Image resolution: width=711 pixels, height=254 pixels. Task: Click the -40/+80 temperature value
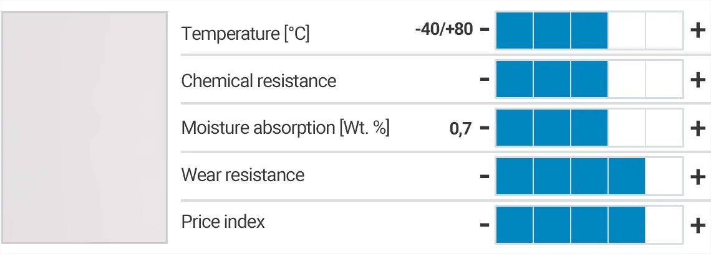(443, 29)
